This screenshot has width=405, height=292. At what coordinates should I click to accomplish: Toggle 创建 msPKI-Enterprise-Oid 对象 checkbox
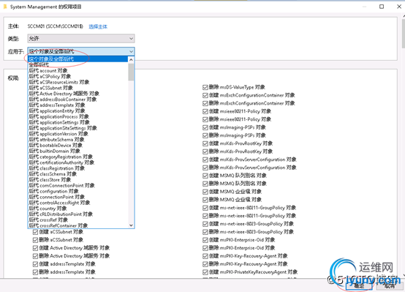[205, 240]
